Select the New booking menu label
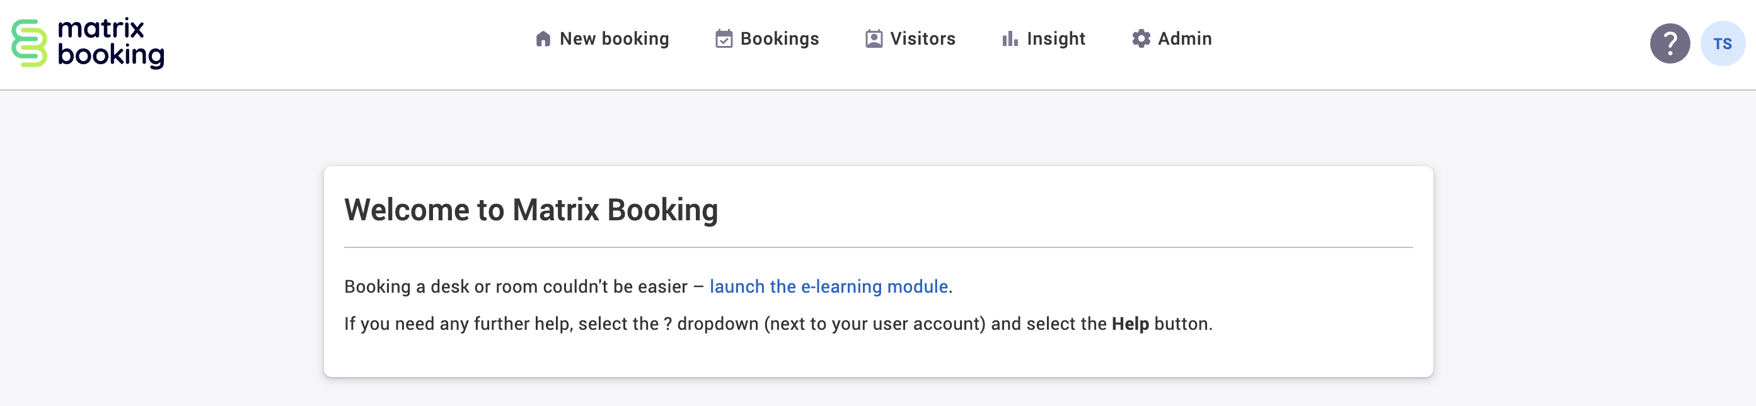 [613, 39]
